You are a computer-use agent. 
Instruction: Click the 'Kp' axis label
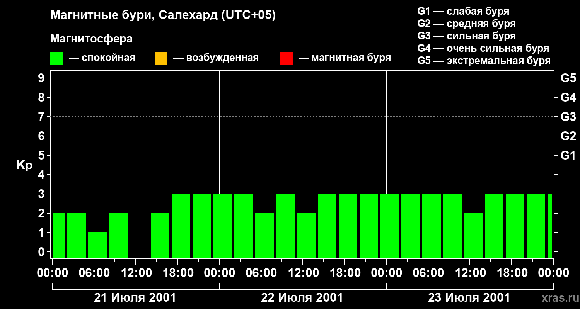24,165
